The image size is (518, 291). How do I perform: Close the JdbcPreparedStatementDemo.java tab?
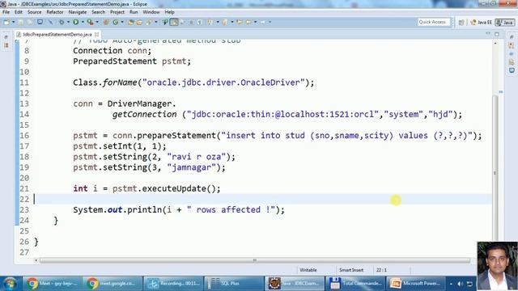97,34
